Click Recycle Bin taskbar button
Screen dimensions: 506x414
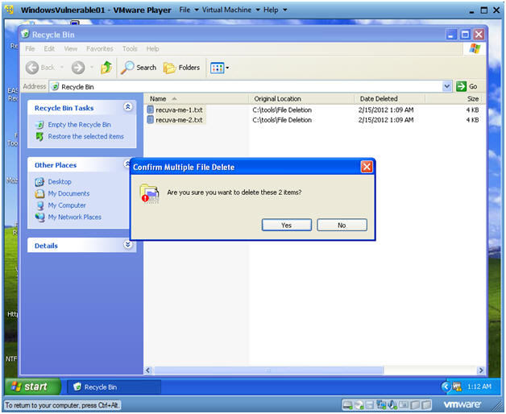click(x=114, y=387)
